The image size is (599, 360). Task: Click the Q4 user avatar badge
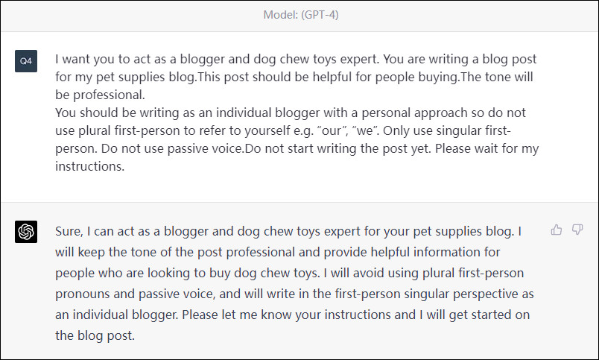point(26,61)
